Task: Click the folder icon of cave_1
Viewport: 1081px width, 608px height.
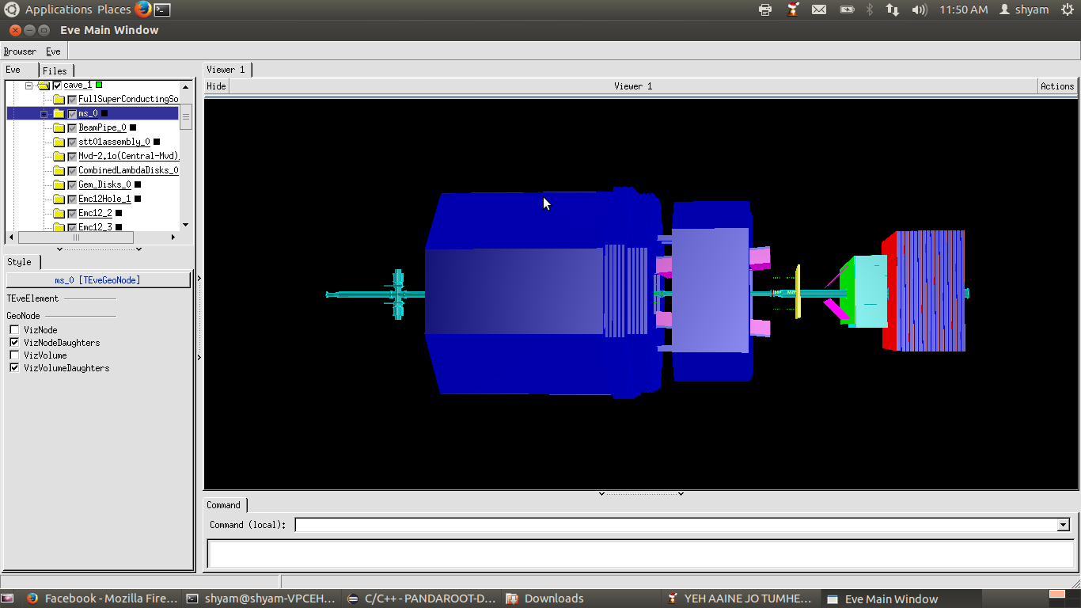Action: (x=44, y=85)
